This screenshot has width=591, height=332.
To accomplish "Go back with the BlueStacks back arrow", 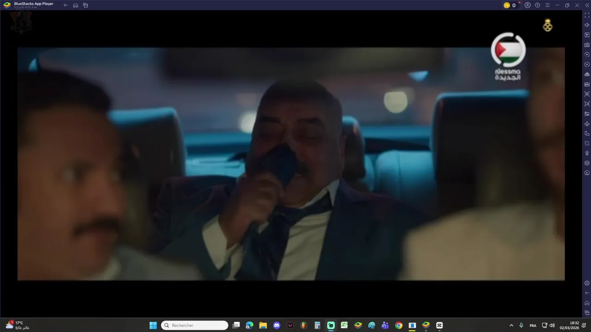I will coord(66,5).
